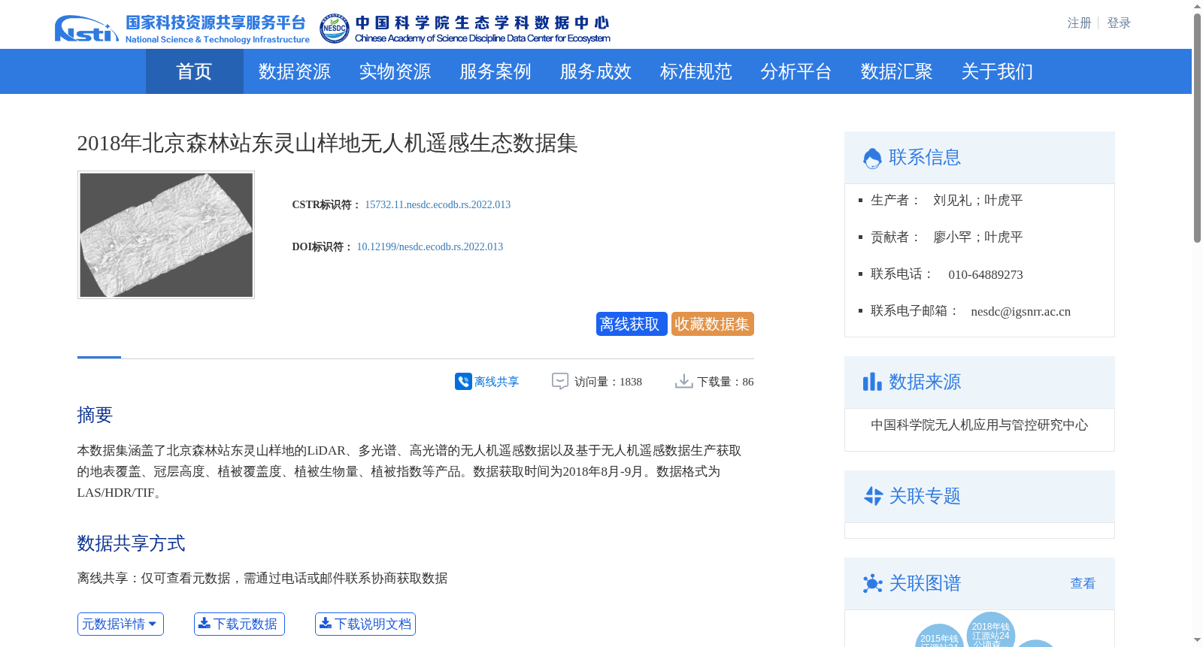Click download icon on 下载元数据 button
This screenshot has height=647, width=1203.
coord(204,623)
